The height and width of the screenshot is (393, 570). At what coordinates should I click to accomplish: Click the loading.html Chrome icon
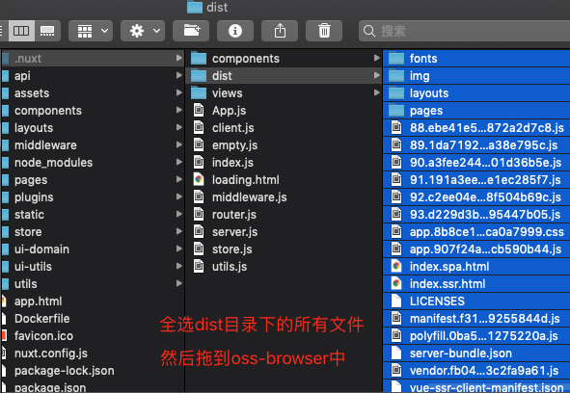(x=199, y=179)
